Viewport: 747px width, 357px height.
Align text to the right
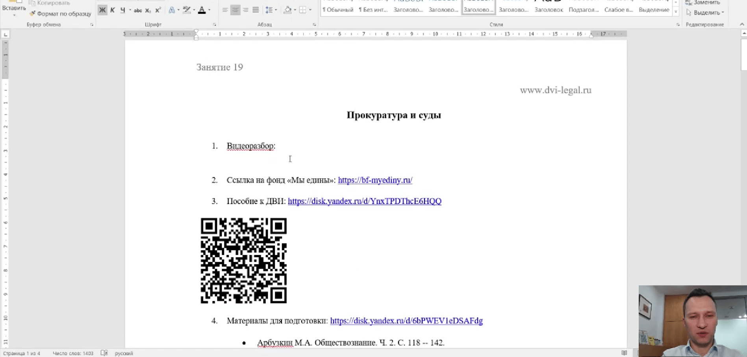pos(245,10)
